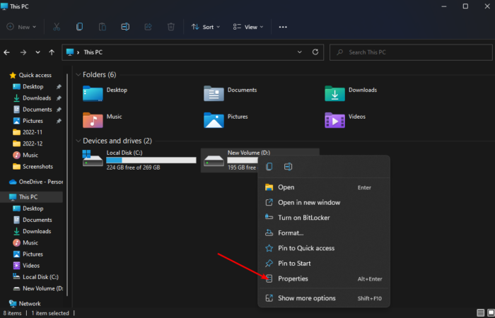Click "224 GB free of 269 GB" text

(133, 167)
